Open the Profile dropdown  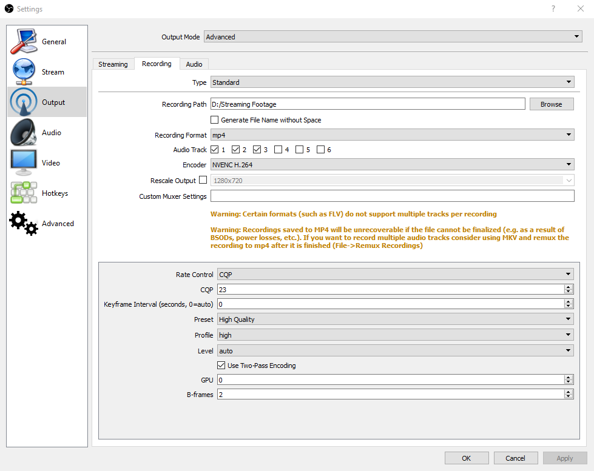(x=396, y=335)
